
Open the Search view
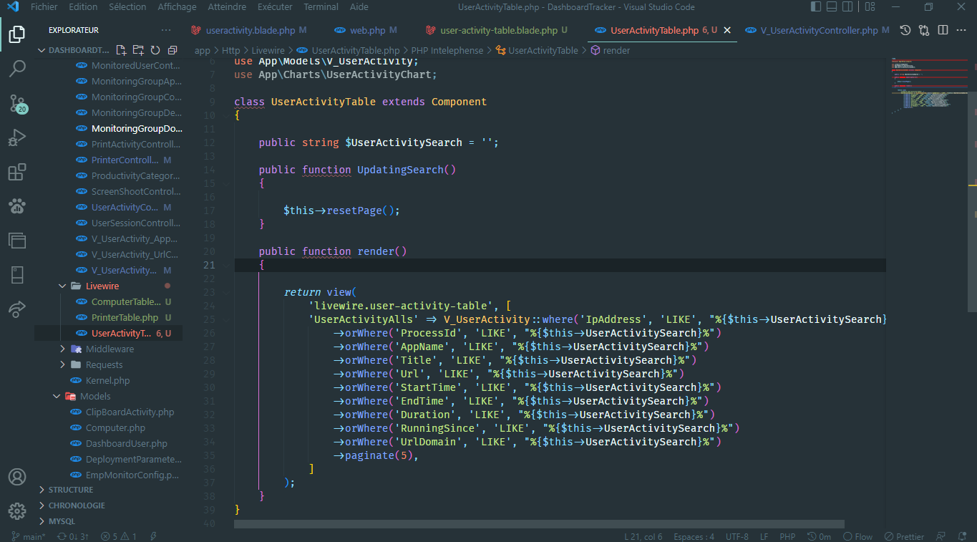pos(17,68)
